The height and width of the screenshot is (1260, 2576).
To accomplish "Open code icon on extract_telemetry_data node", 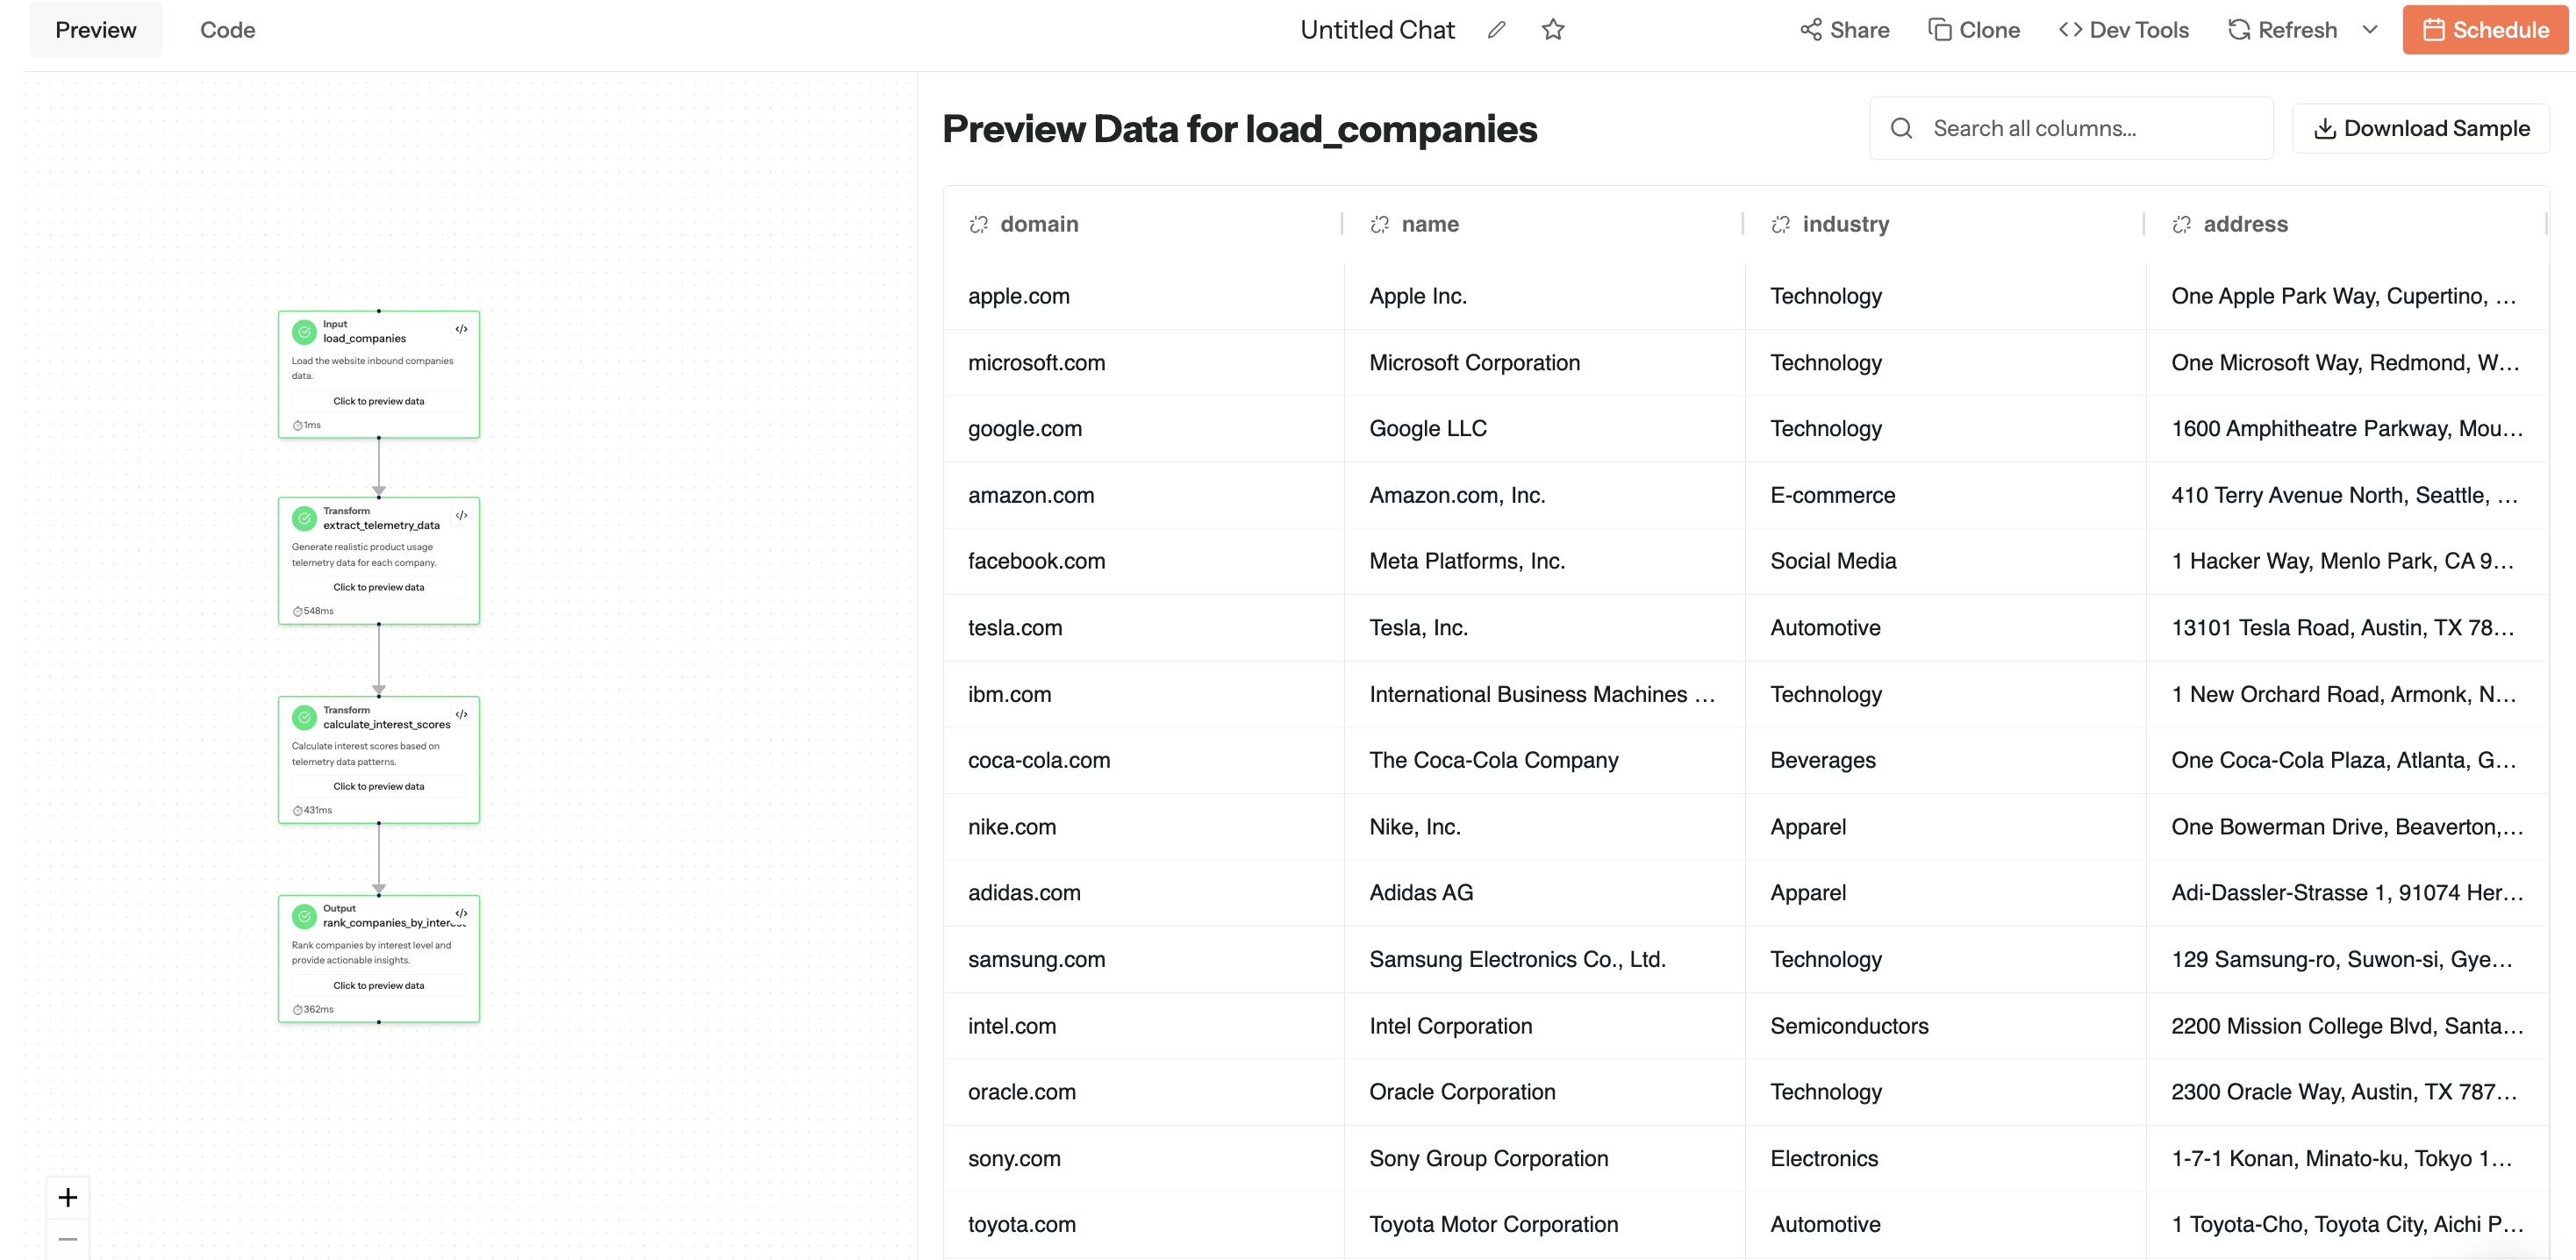I will [461, 516].
